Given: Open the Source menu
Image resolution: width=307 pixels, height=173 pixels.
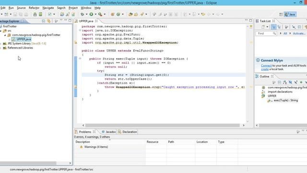Looking at the screenshot, I should point(21,8).
